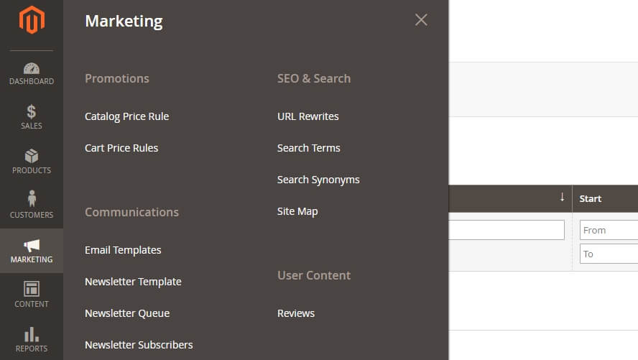Go to Site Map
The image size is (638, 360).
pyautogui.click(x=297, y=211)
